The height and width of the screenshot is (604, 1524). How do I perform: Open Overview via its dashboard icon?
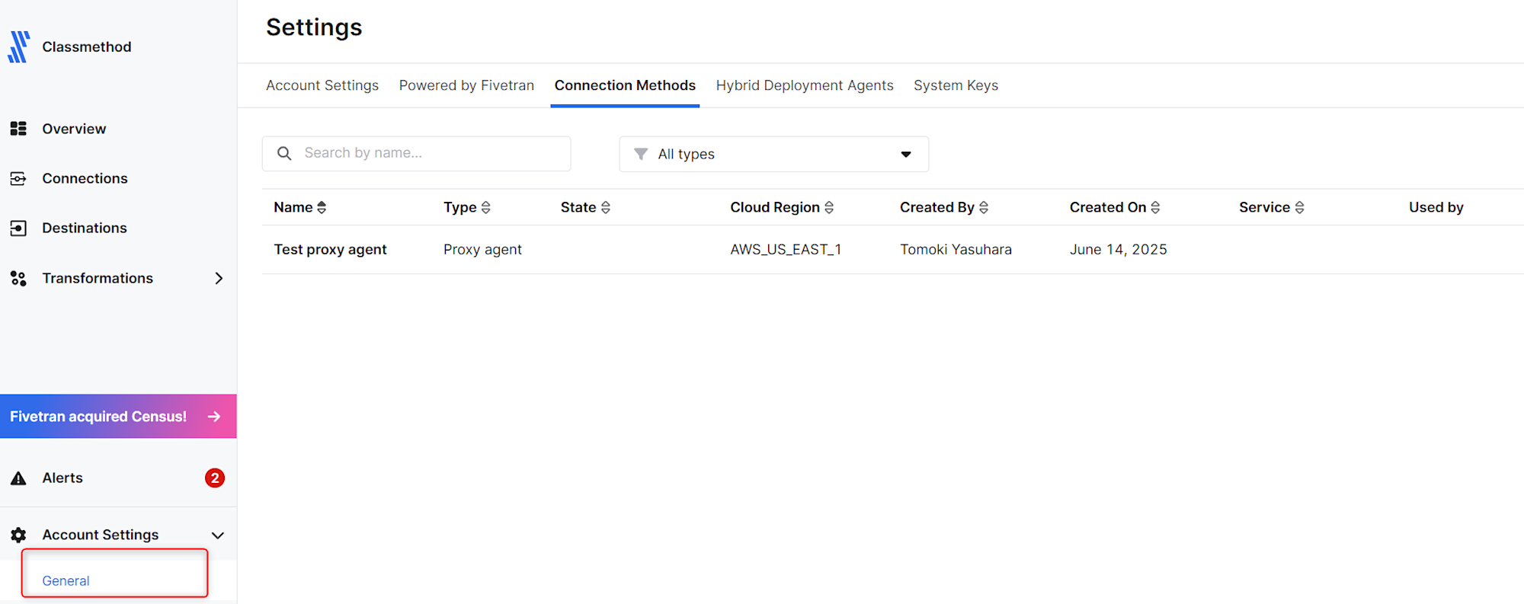[18, 129]
